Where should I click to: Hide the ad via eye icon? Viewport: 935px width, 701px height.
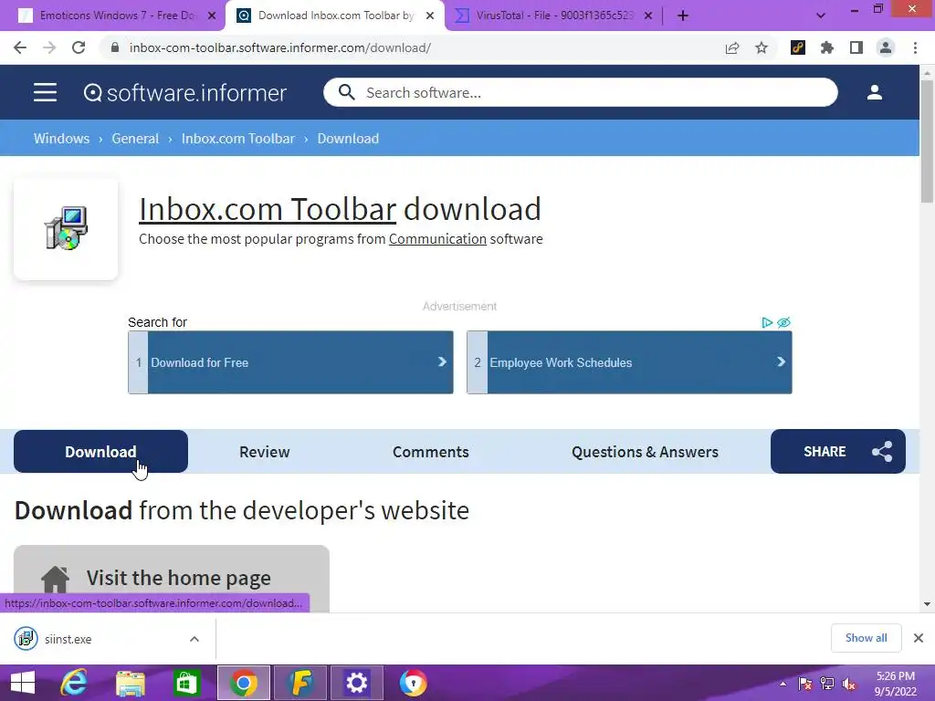(783, 322)
